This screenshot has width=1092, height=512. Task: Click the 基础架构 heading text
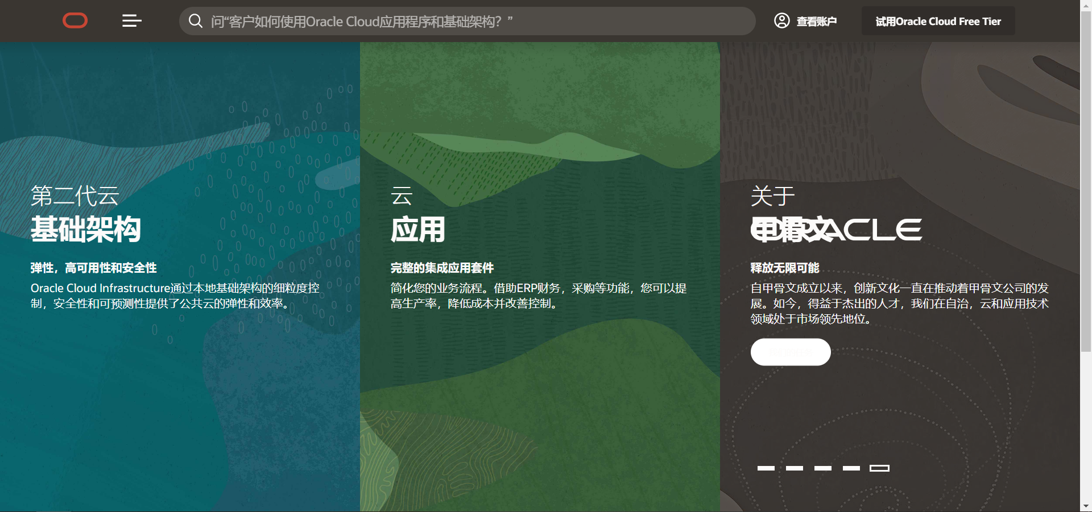click(85, 230)
